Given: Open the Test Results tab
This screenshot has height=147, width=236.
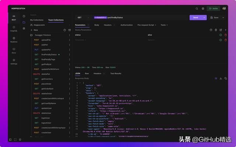Looking at the screenshot, I should [x=115, y=73].
